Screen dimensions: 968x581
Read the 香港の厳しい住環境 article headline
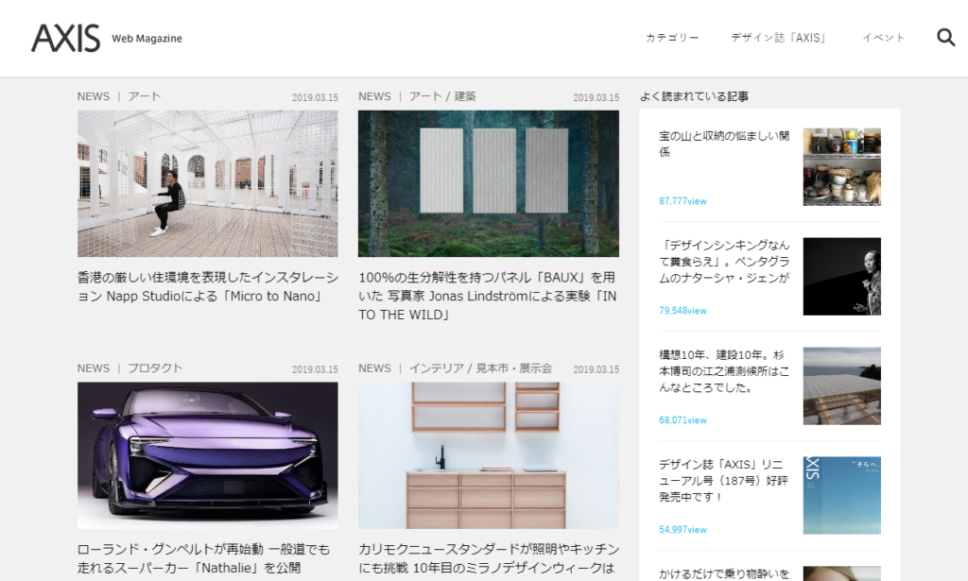[x=207, y=287]
